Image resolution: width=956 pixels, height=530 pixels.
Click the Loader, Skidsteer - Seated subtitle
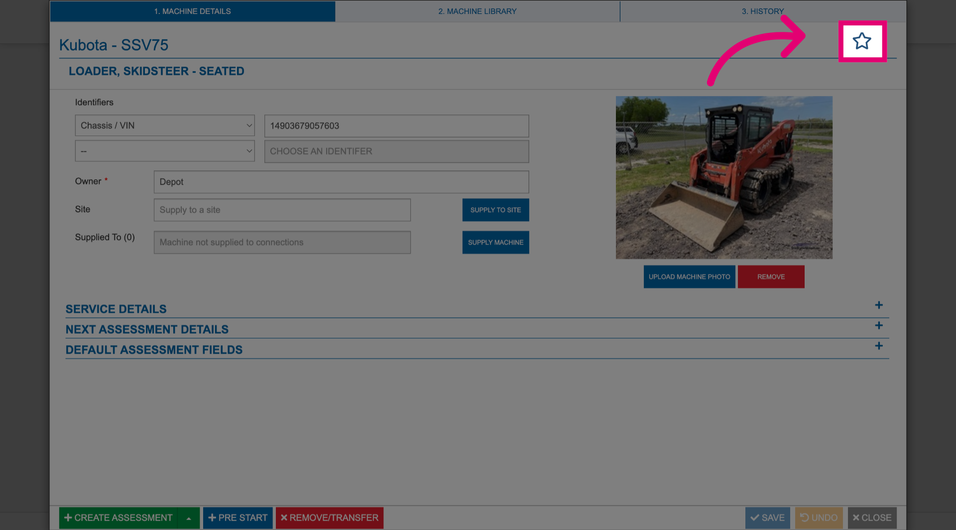[156, 71]
